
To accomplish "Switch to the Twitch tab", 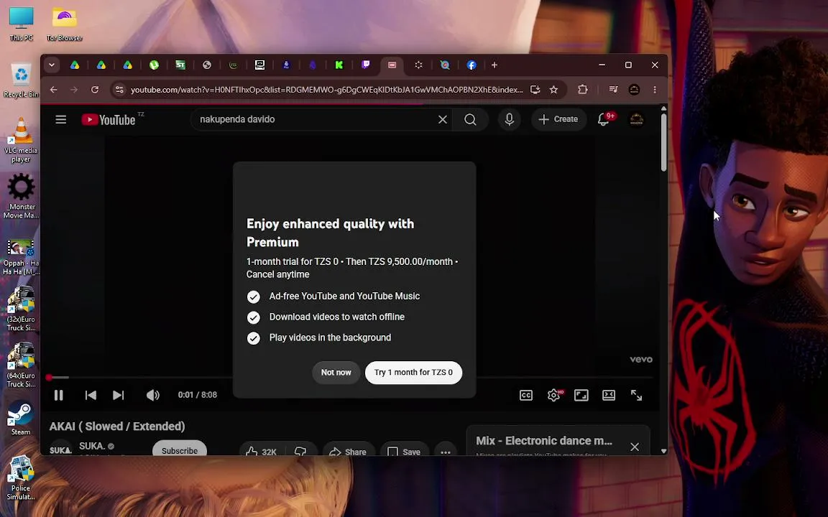I will tap(365, 65).
